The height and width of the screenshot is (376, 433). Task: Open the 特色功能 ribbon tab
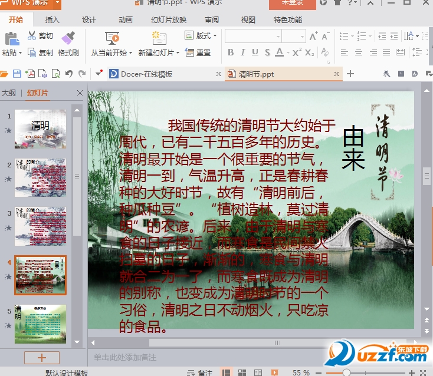(288, 20)
